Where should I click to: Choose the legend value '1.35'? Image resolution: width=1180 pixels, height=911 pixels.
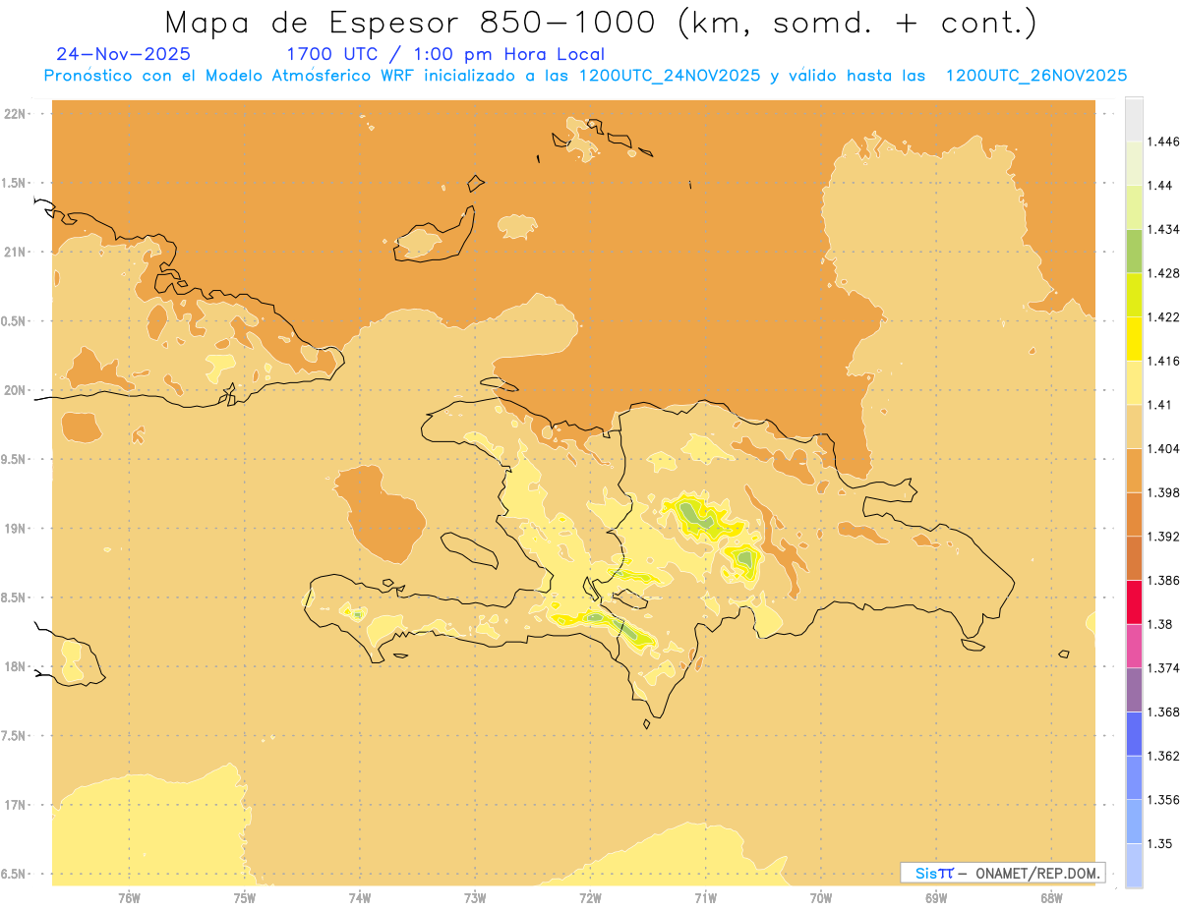(x=1161, y=843)
